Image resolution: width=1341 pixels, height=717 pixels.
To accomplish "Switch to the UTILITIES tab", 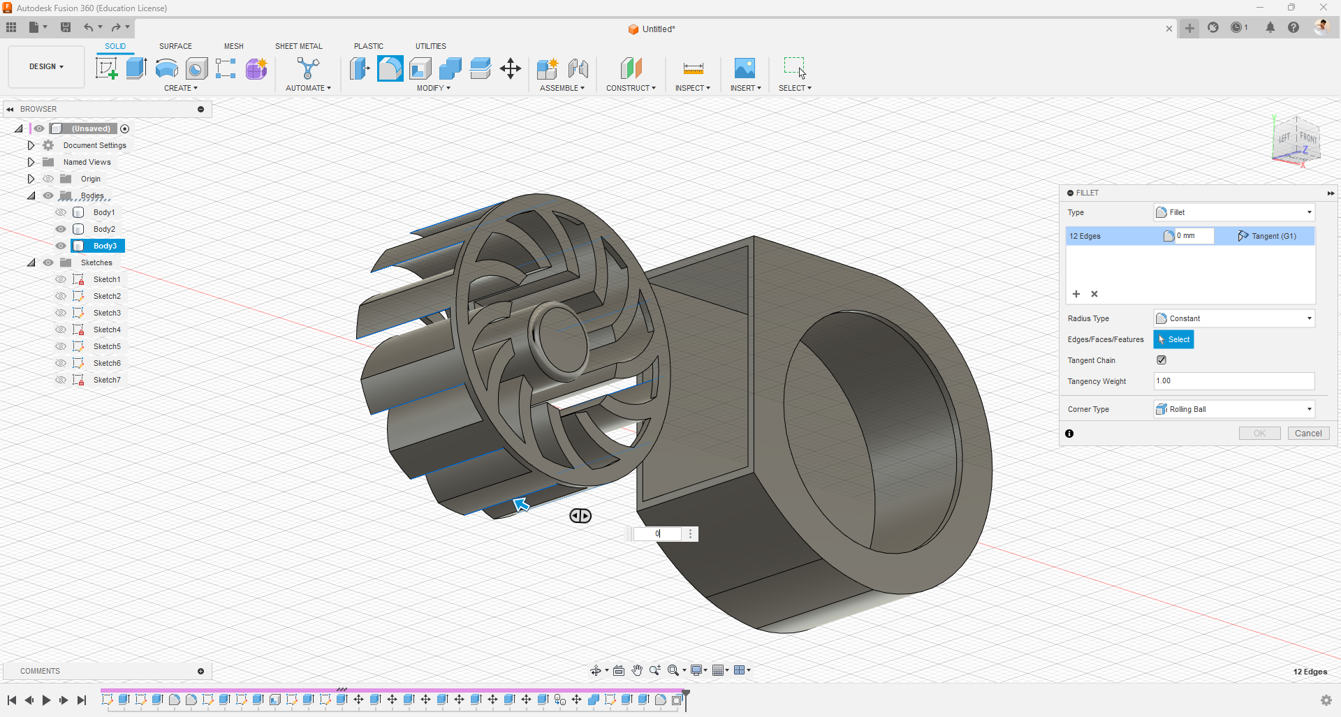I will 431,46.
